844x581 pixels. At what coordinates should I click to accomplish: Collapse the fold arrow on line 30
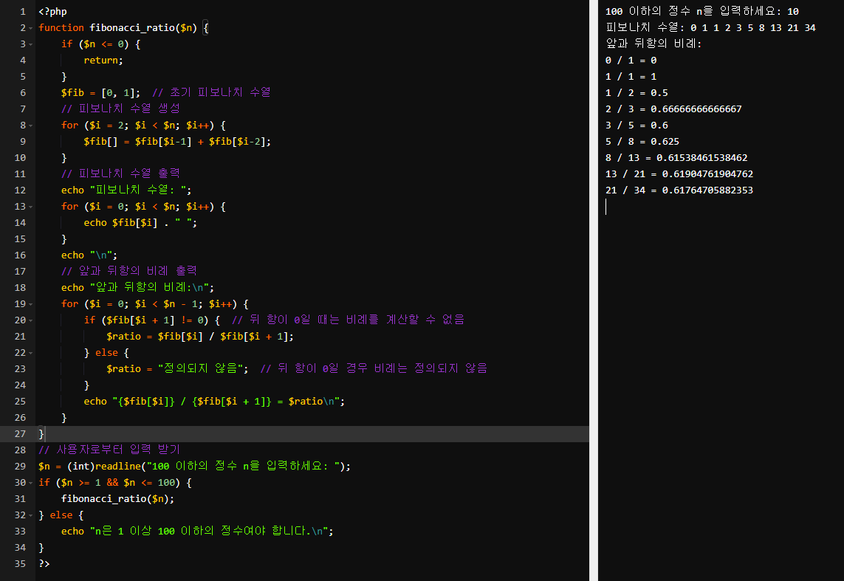[31, 483]
